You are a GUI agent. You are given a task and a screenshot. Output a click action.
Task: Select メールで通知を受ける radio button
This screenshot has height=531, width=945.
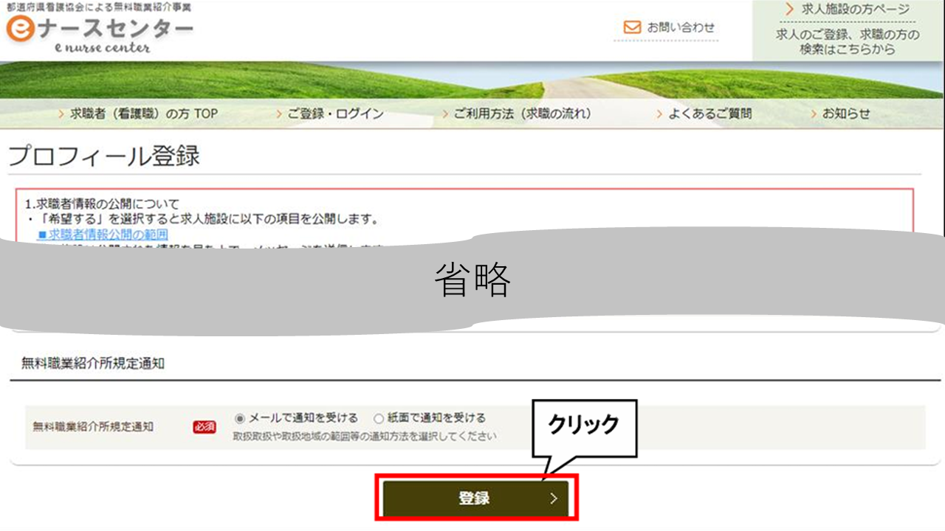239,418
